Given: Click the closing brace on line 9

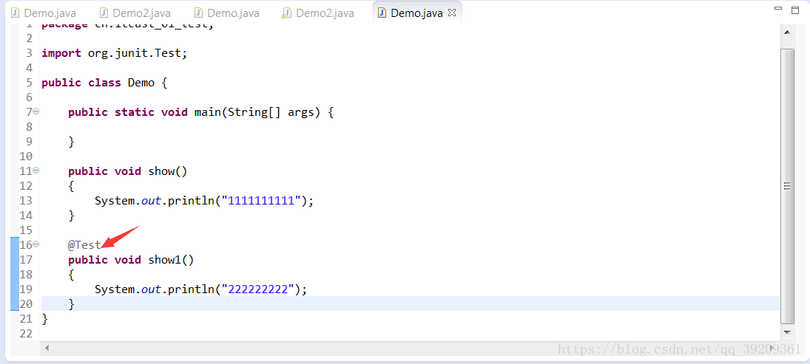Looking at the screenshot, I should click(x=71, y=142).
